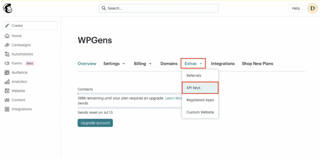Viewport: 320px width, 159px height.
Task: Click into the Search field
Action: pyautogui.click(x=159, y=8)
